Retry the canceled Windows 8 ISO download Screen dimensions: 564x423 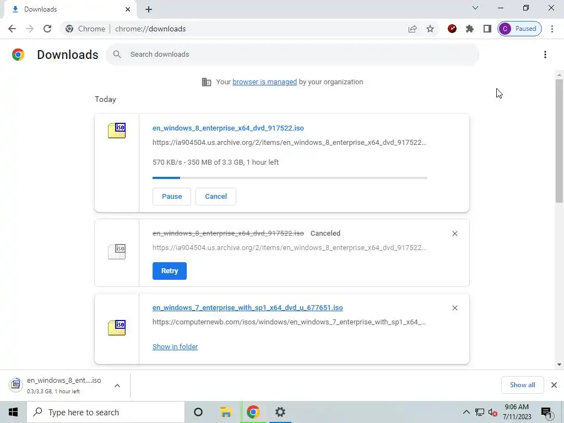click(x=170, y=271)
